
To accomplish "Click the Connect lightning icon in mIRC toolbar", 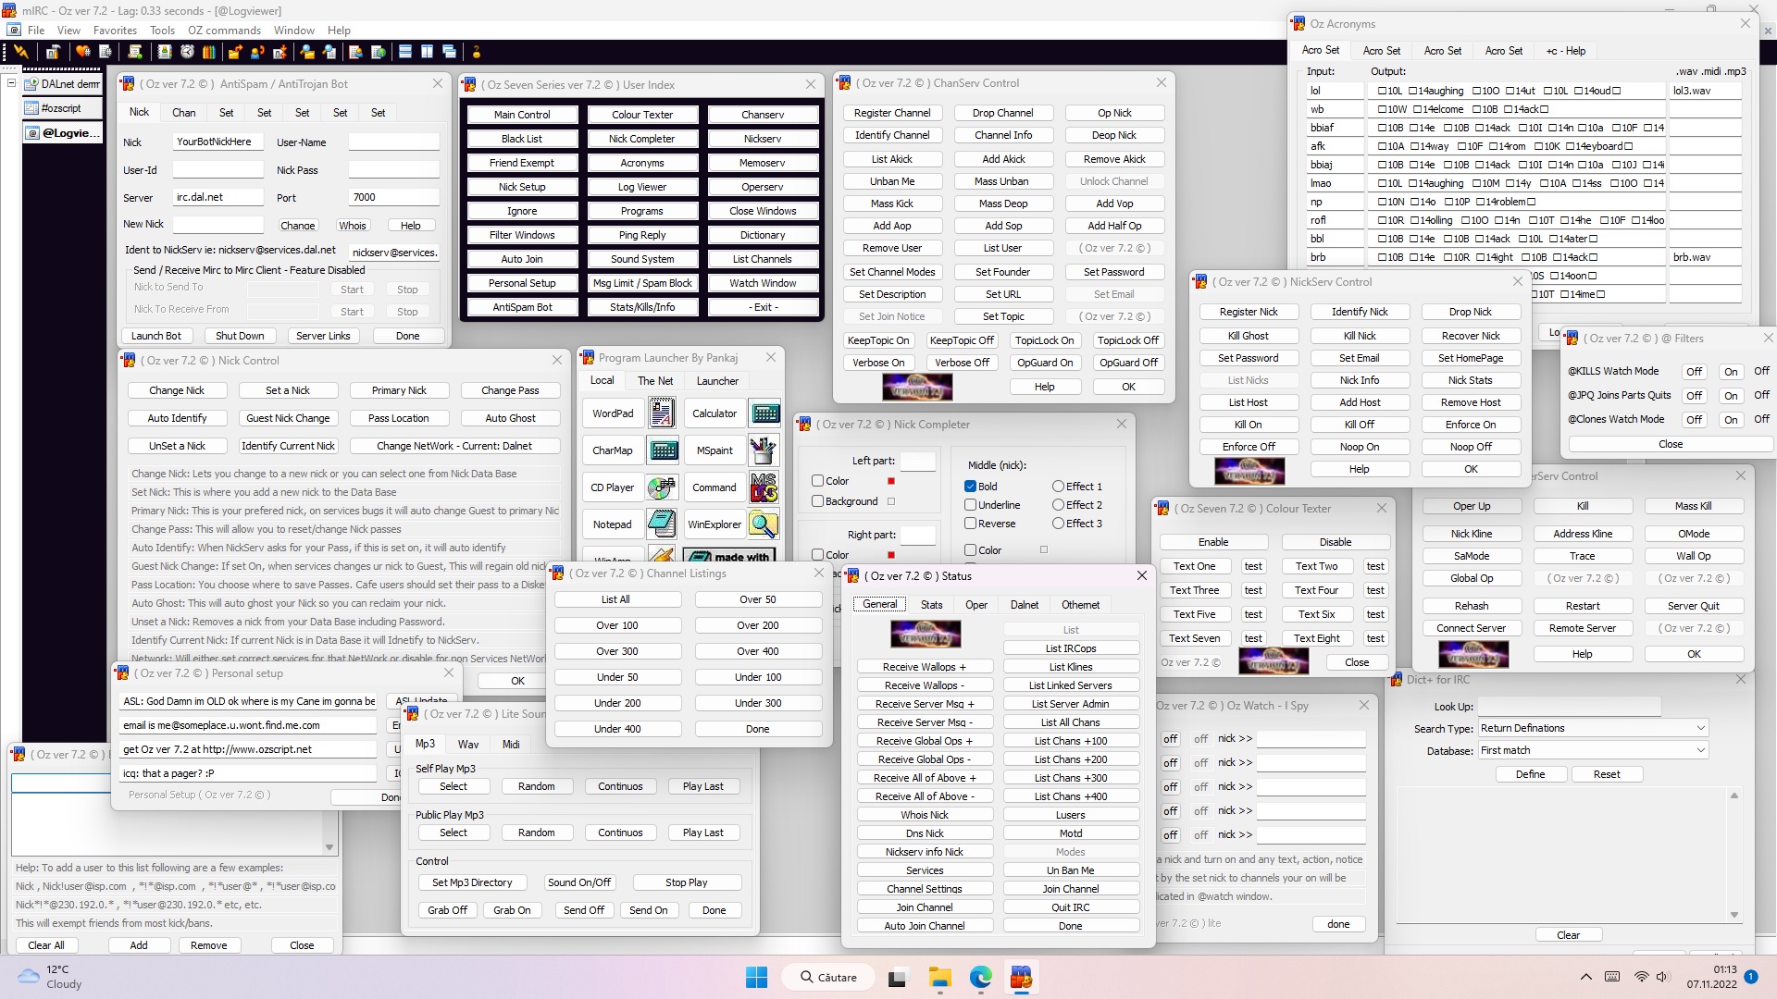I will [20, 52].
